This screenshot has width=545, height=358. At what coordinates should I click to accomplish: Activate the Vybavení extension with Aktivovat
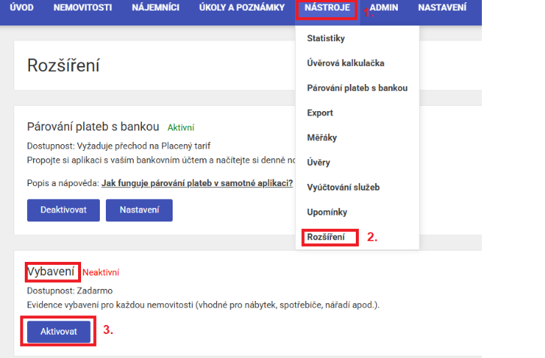coord(59,331)
